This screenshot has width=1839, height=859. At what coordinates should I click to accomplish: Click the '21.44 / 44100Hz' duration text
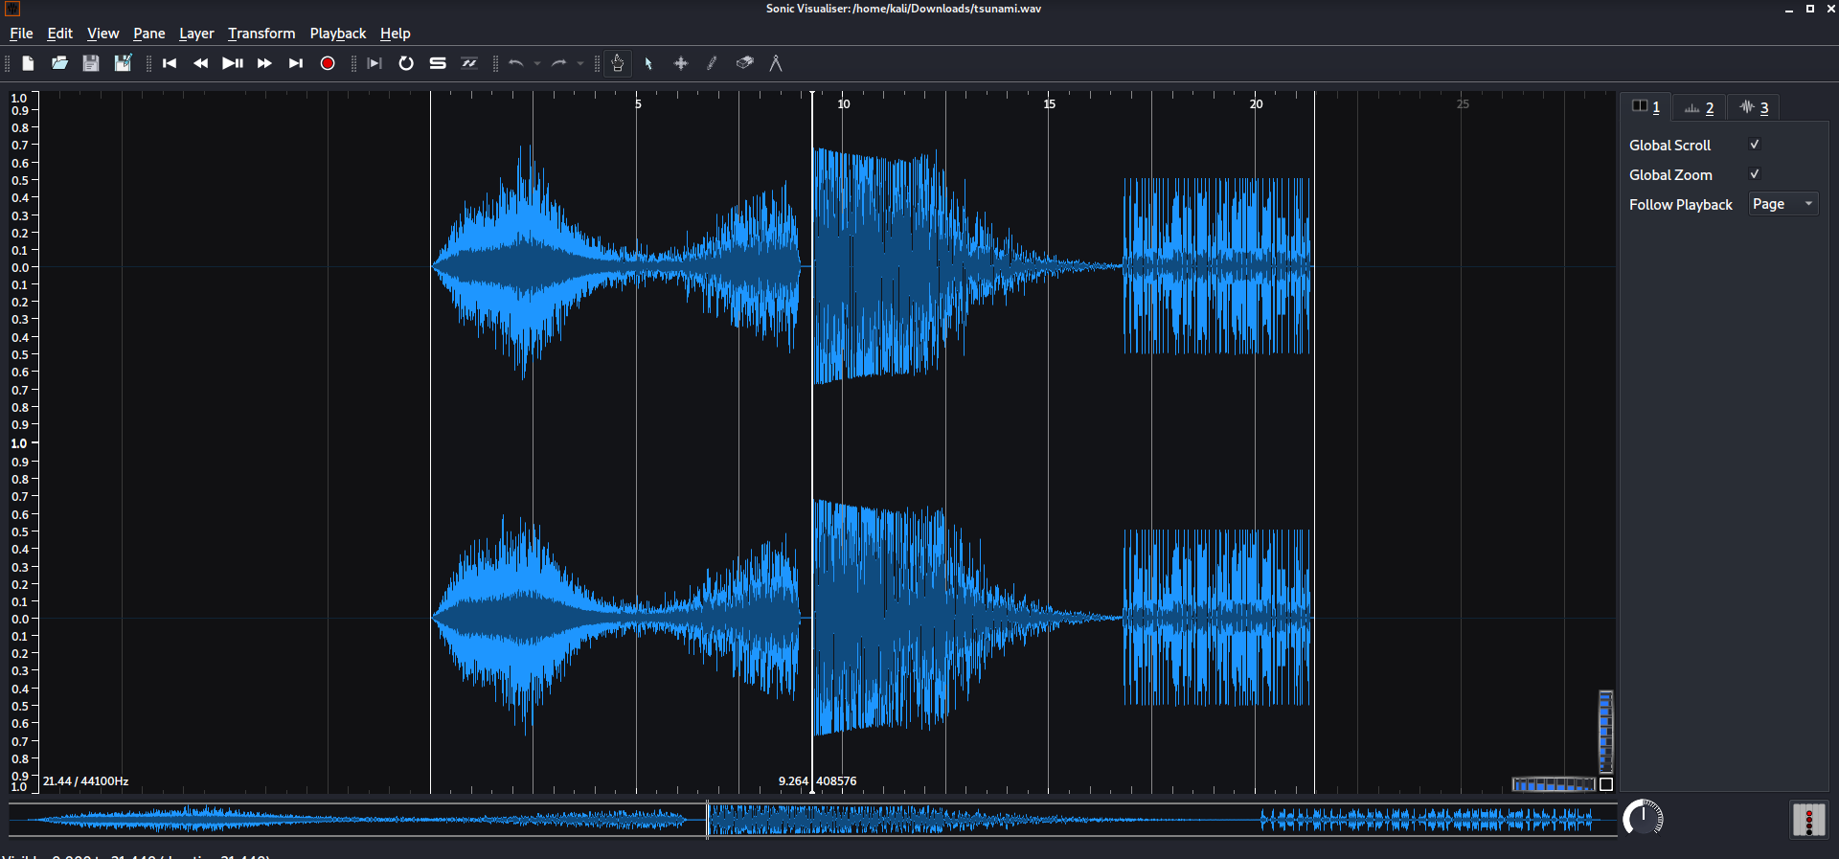pos(85,781)
